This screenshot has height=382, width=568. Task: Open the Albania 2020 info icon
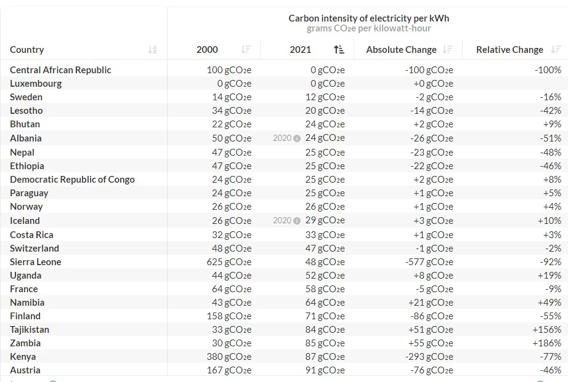click(x=297, y=138)
